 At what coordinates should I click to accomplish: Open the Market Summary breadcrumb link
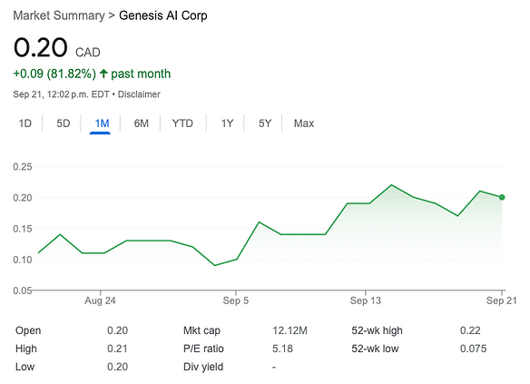tap(59, 15)
